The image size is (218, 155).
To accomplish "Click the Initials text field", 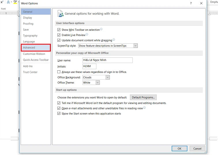I will [89, 66].
